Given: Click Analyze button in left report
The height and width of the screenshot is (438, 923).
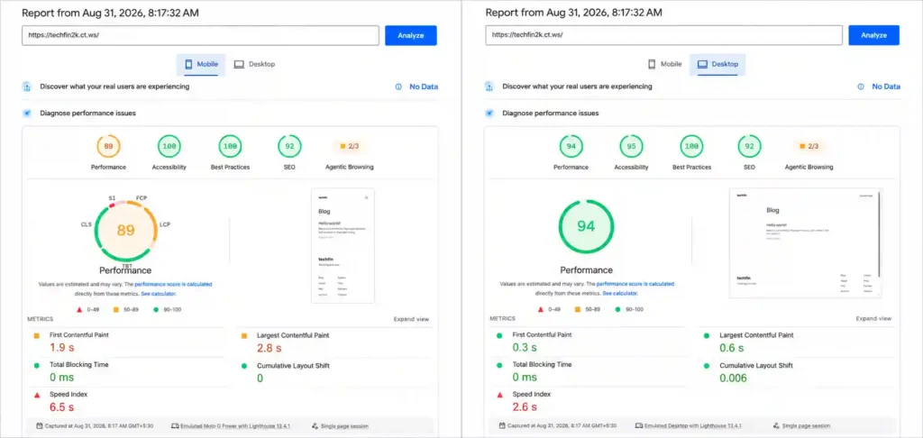Looking at the screenshot, I should 411,35.
